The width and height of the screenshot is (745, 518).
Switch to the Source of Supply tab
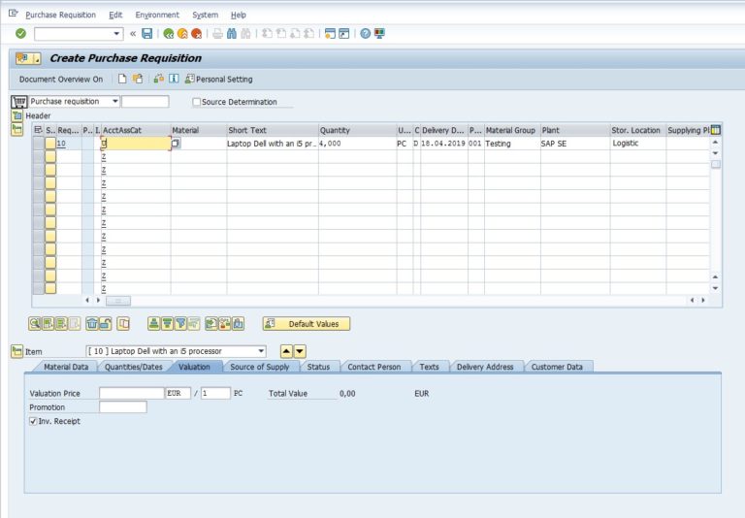coord(259,367)
